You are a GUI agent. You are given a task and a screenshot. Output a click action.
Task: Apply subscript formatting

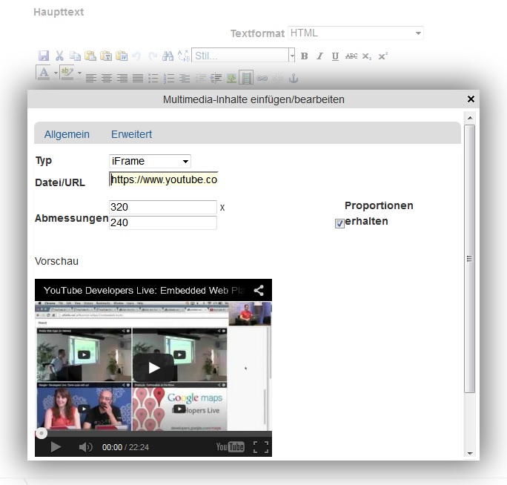[367, 56]
